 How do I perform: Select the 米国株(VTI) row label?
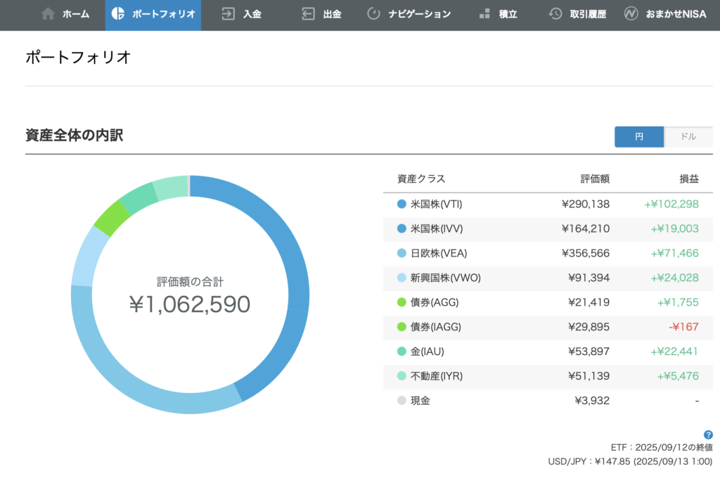(436, 205)
